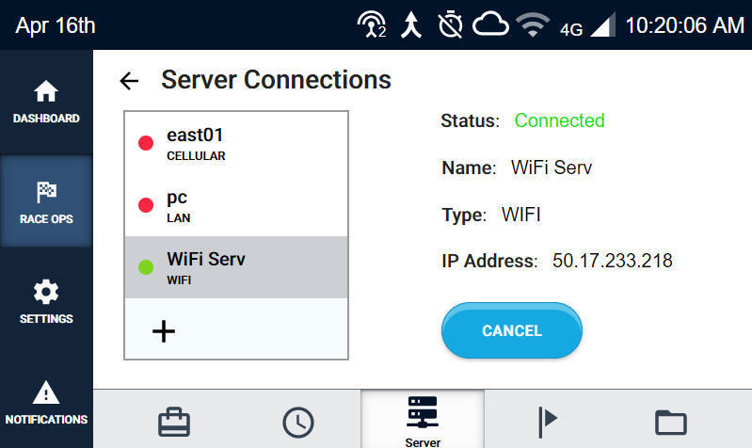Open the folder tab
The width and height of the screenshot is (752, 448).
(x=670, y=422)
